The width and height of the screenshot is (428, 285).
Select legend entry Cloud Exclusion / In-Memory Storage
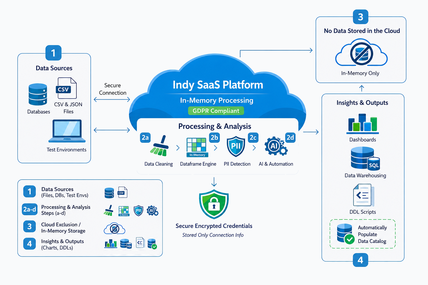[x=63, y=228]
